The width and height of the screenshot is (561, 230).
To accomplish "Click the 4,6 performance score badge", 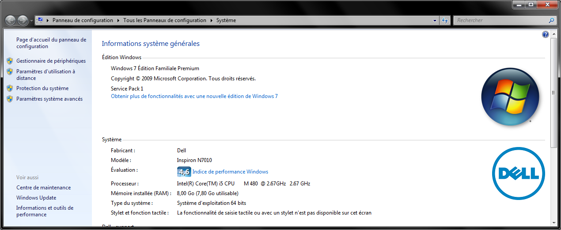I will point(184,172).
